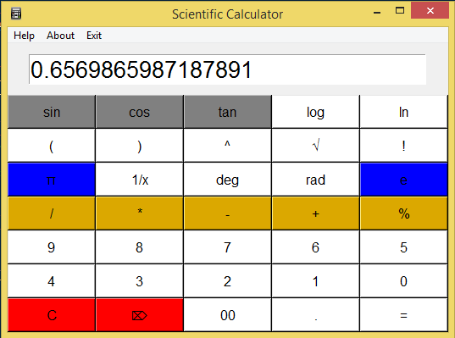Insert an open parenthesis
Image resolution: width=455 pixels, height=338 pixels.
tap(52, 146)
